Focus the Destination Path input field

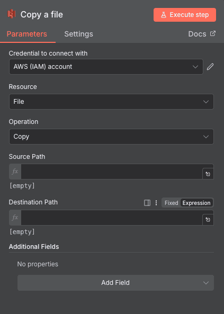[x=112, y=218]
